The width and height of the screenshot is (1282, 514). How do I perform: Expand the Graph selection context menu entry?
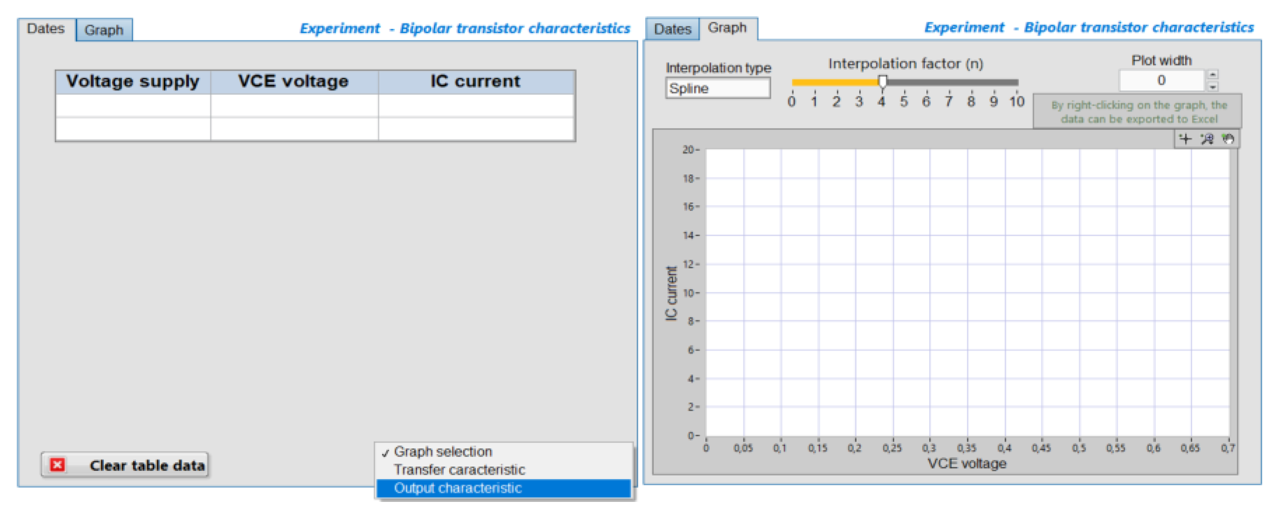[x=443, y=452]
